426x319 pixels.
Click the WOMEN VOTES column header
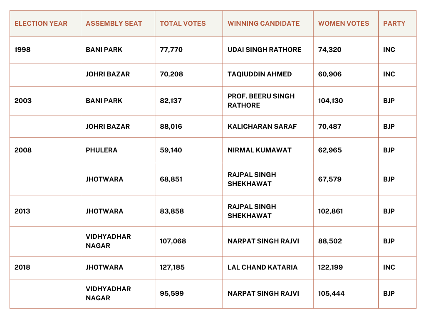click(x=346, y=24)
